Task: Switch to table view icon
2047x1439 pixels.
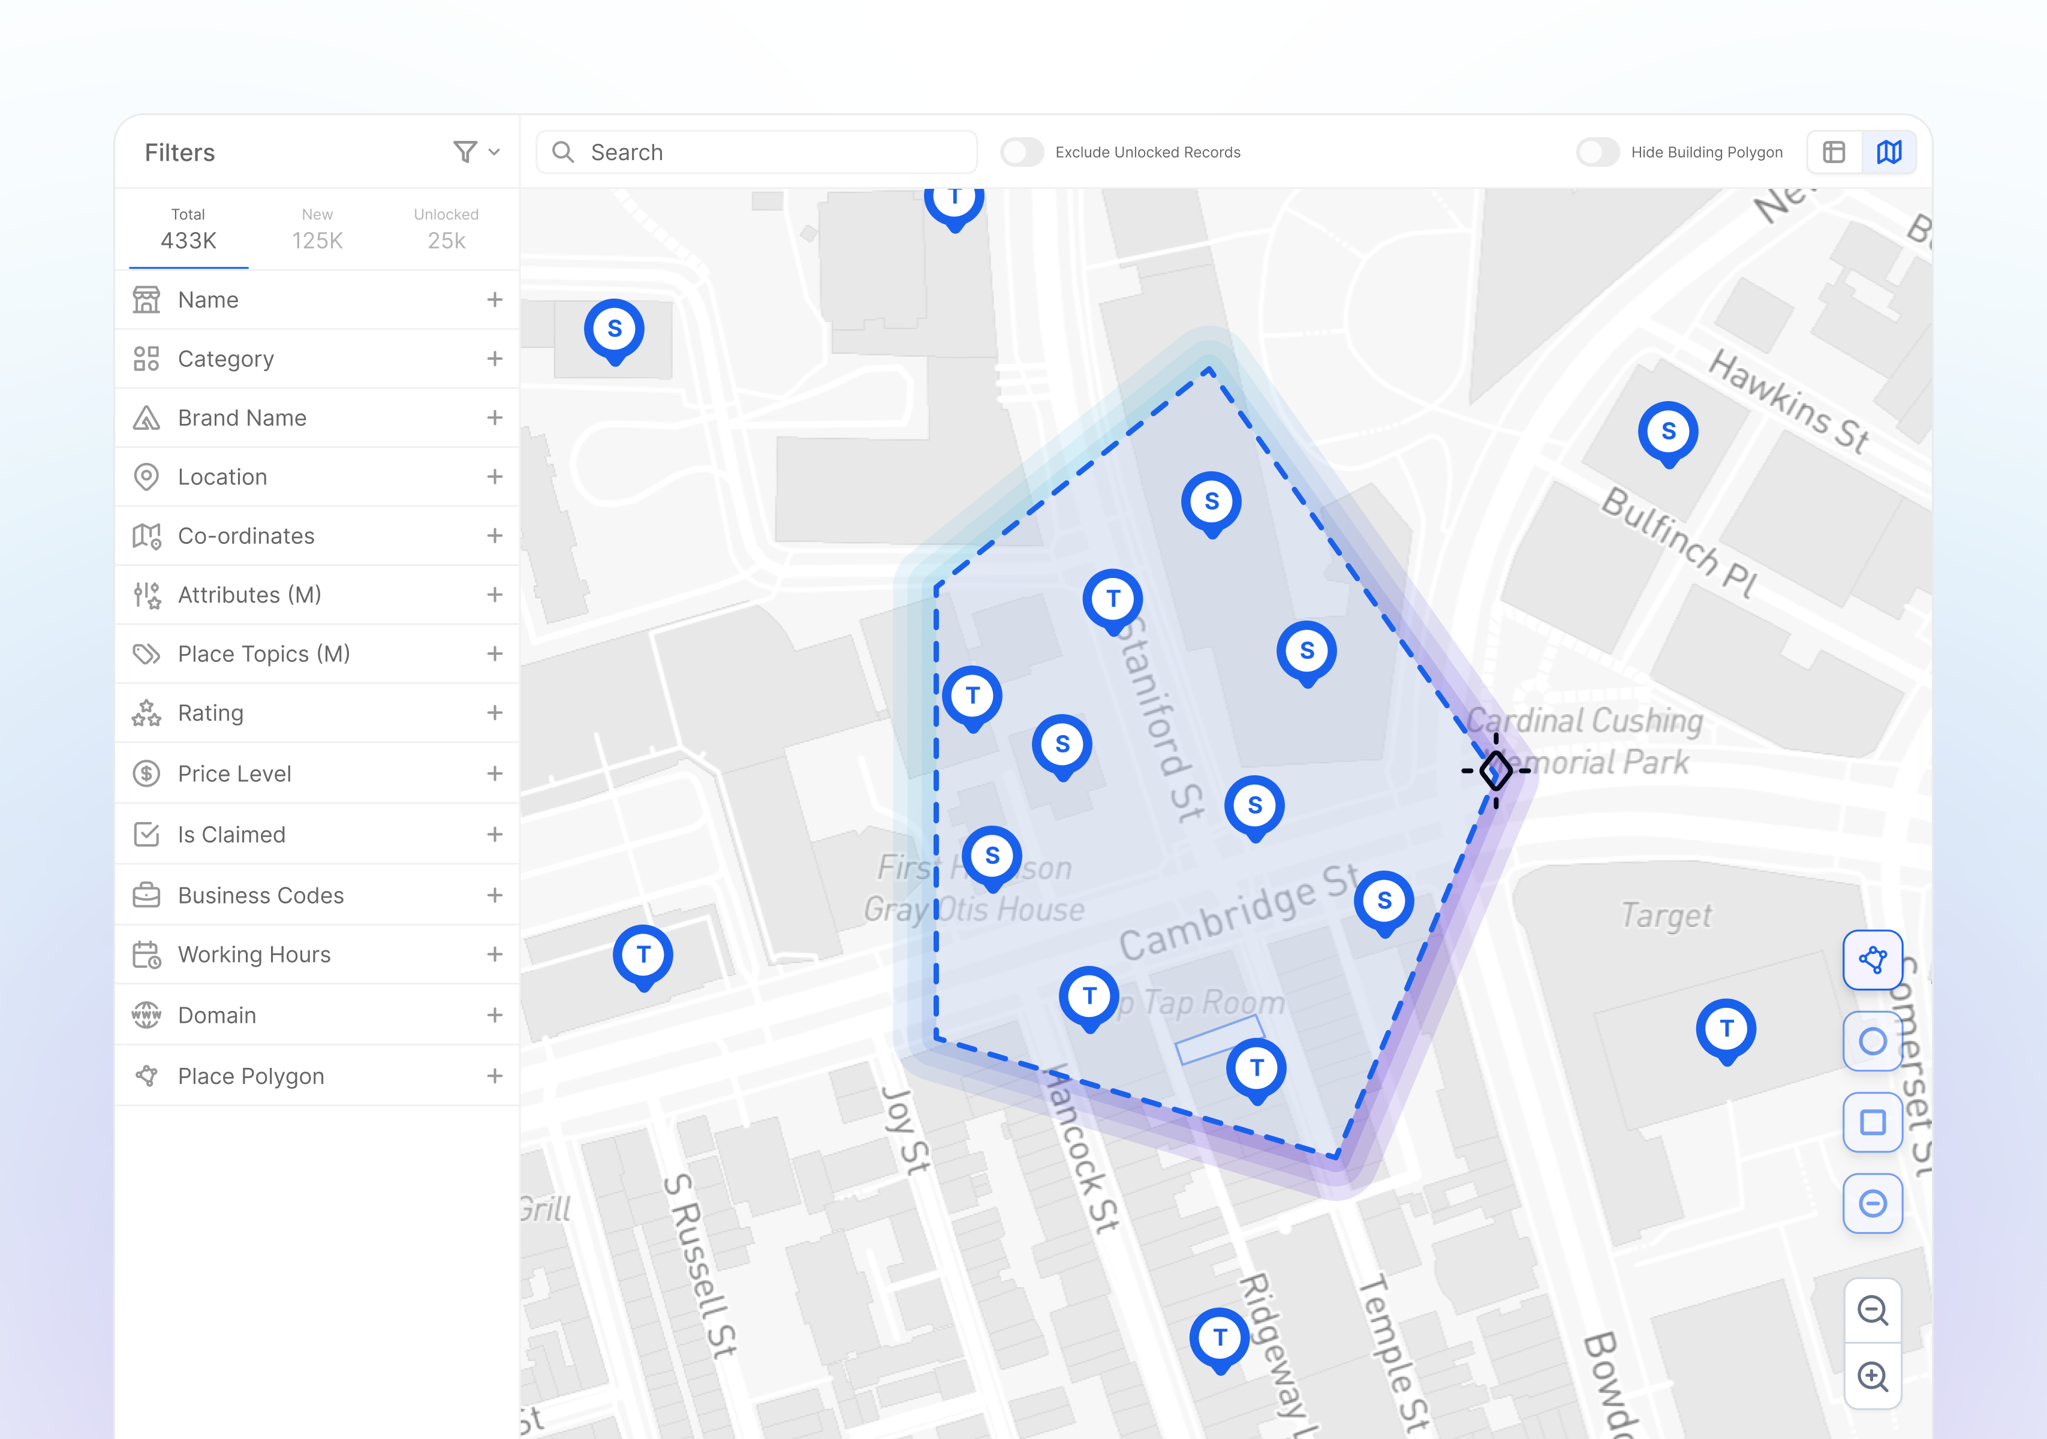Action: tap(1834, 152)
